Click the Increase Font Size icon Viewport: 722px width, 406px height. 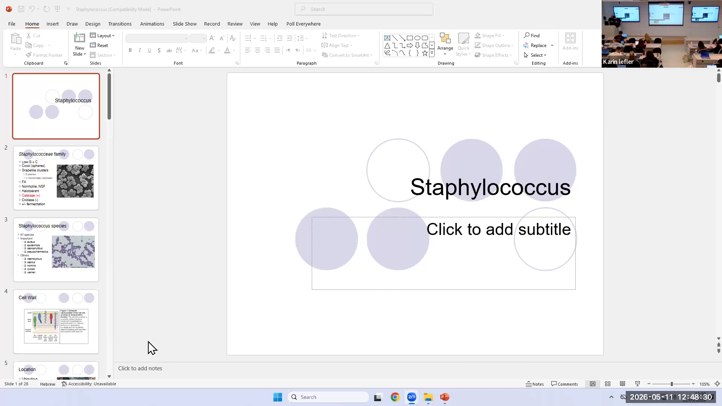[x=212, y=38]
